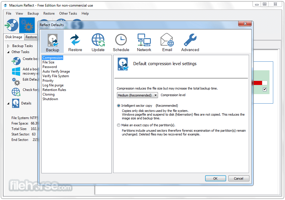The image size is (285, 200).
Task: Open the Other Tasks menu
Action: point(68,13)
